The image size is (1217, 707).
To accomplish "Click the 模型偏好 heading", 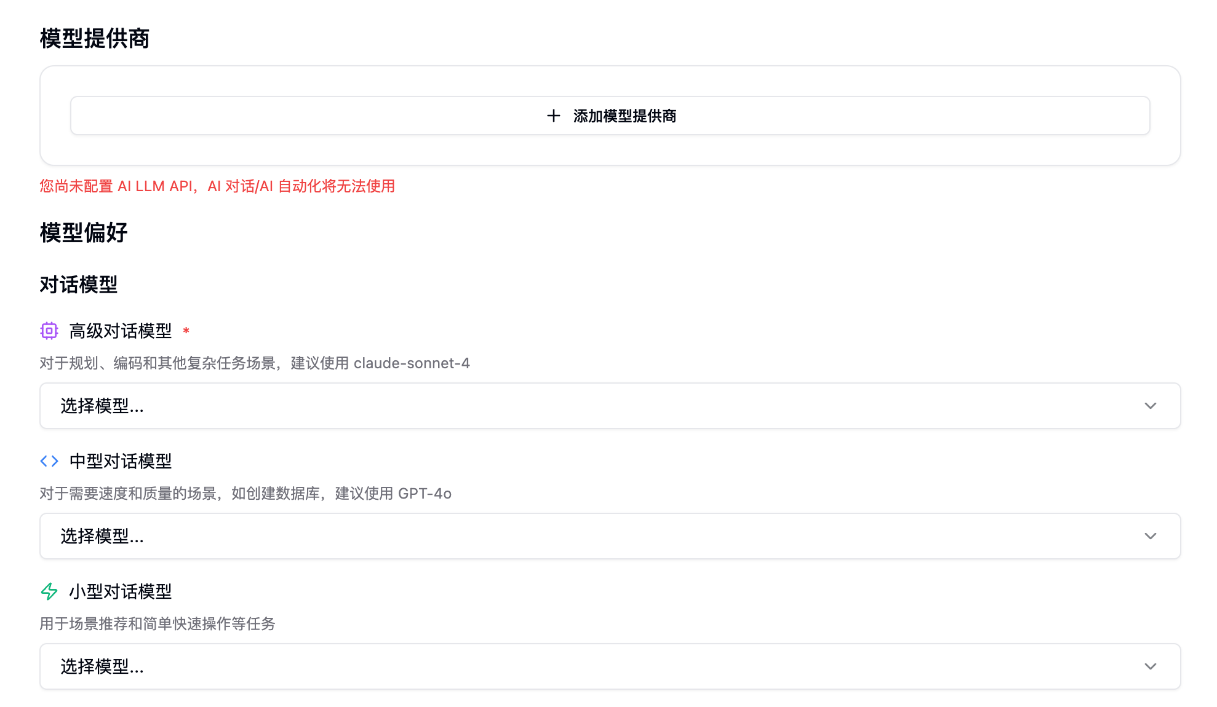I will (x=84, y=232).
